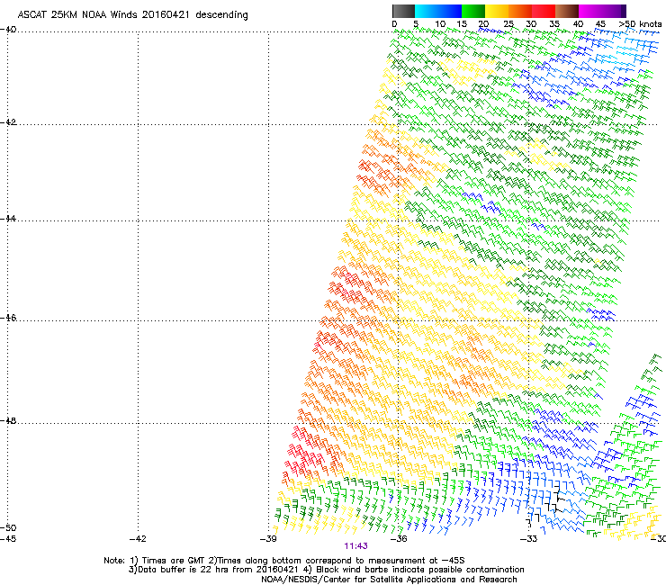Click the purple "11:43" time stamp

(355, 546)
